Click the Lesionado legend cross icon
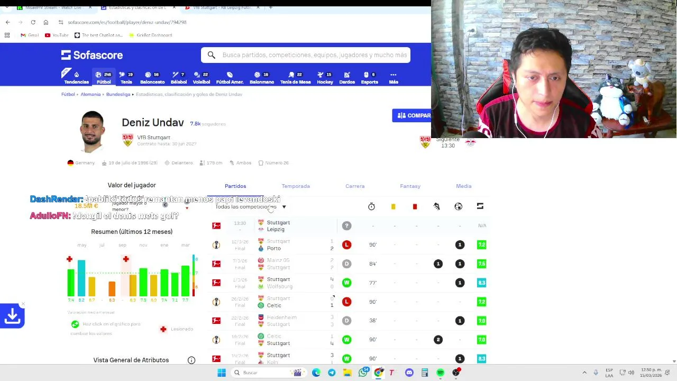 [x=163, y=329]
